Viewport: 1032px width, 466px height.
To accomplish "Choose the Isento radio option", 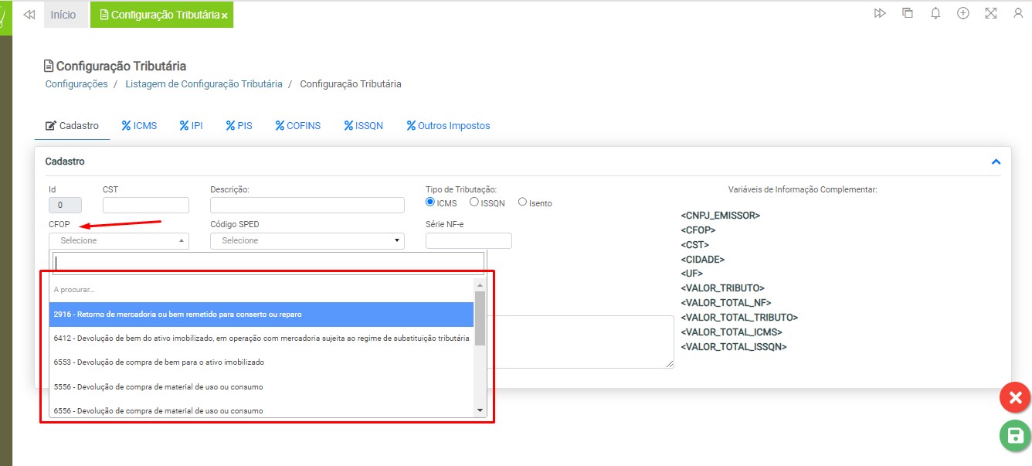I will click(x=522, y=202).
